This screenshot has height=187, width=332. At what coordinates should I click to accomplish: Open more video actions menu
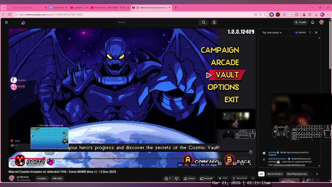pos(253,178)
